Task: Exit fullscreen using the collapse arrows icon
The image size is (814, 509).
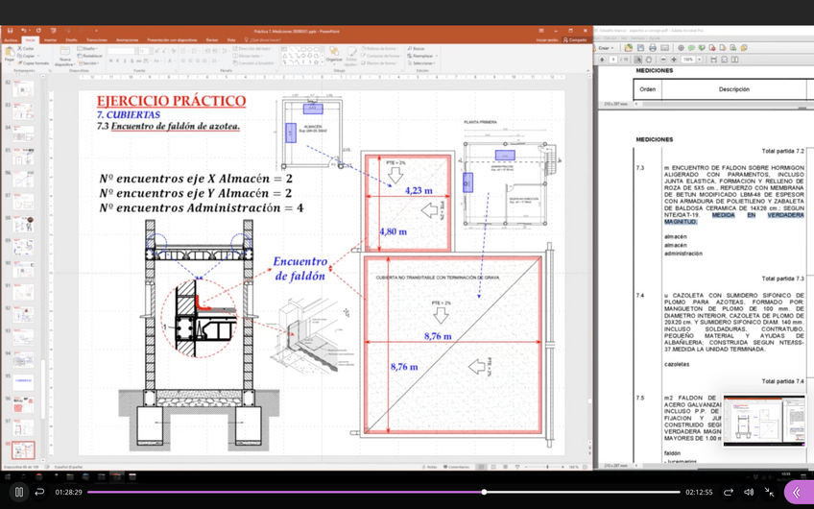Action: (x=769, y=492)
